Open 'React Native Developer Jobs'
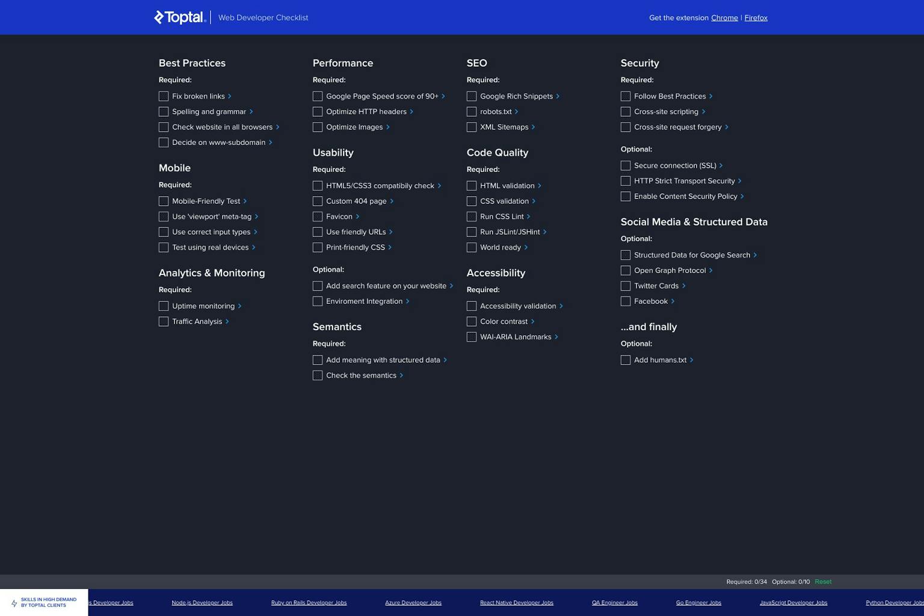The image size is (924, 616). tap(517, 602)
